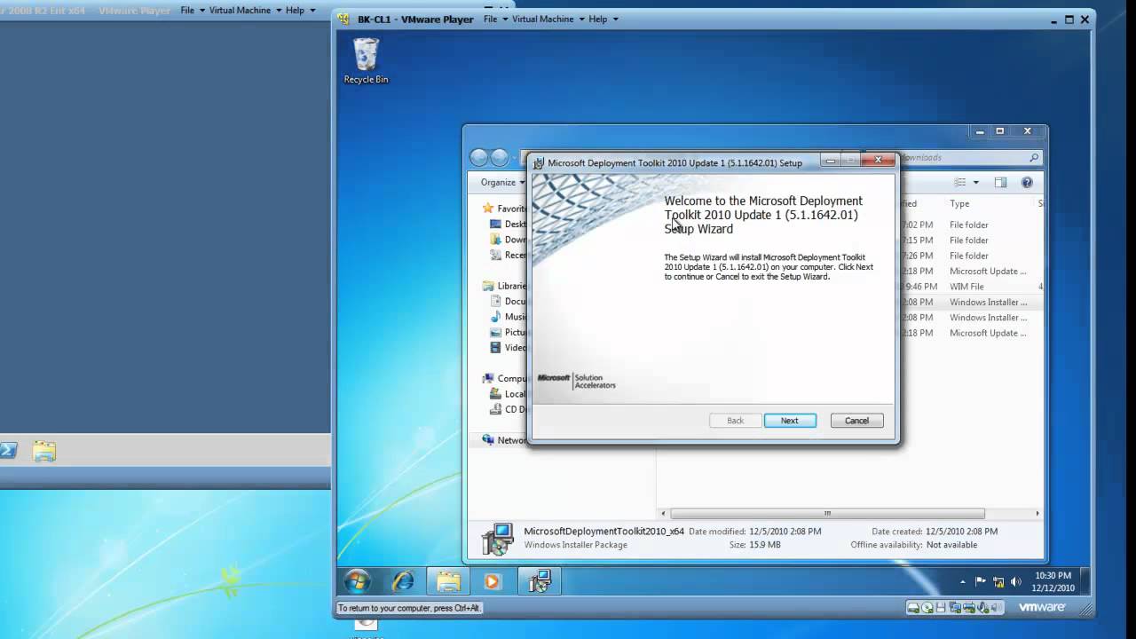Click the "15.9 MB" size value
The height and width of the screenshot is (639, 1136).
765,545
